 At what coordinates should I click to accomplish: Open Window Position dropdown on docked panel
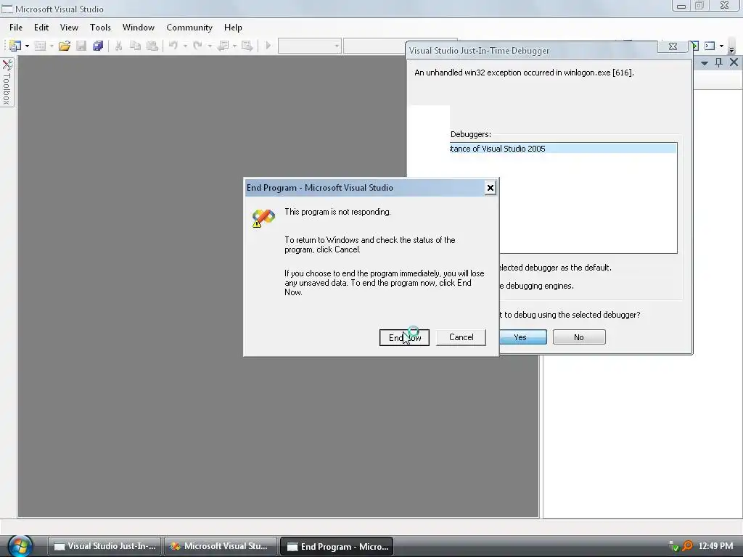[x=705, y=62]
